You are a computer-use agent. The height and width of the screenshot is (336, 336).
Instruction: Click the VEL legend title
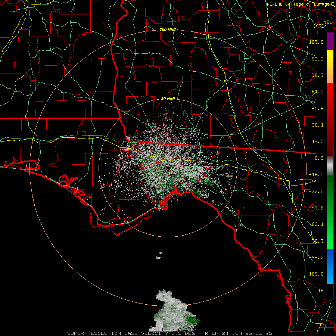328,22
